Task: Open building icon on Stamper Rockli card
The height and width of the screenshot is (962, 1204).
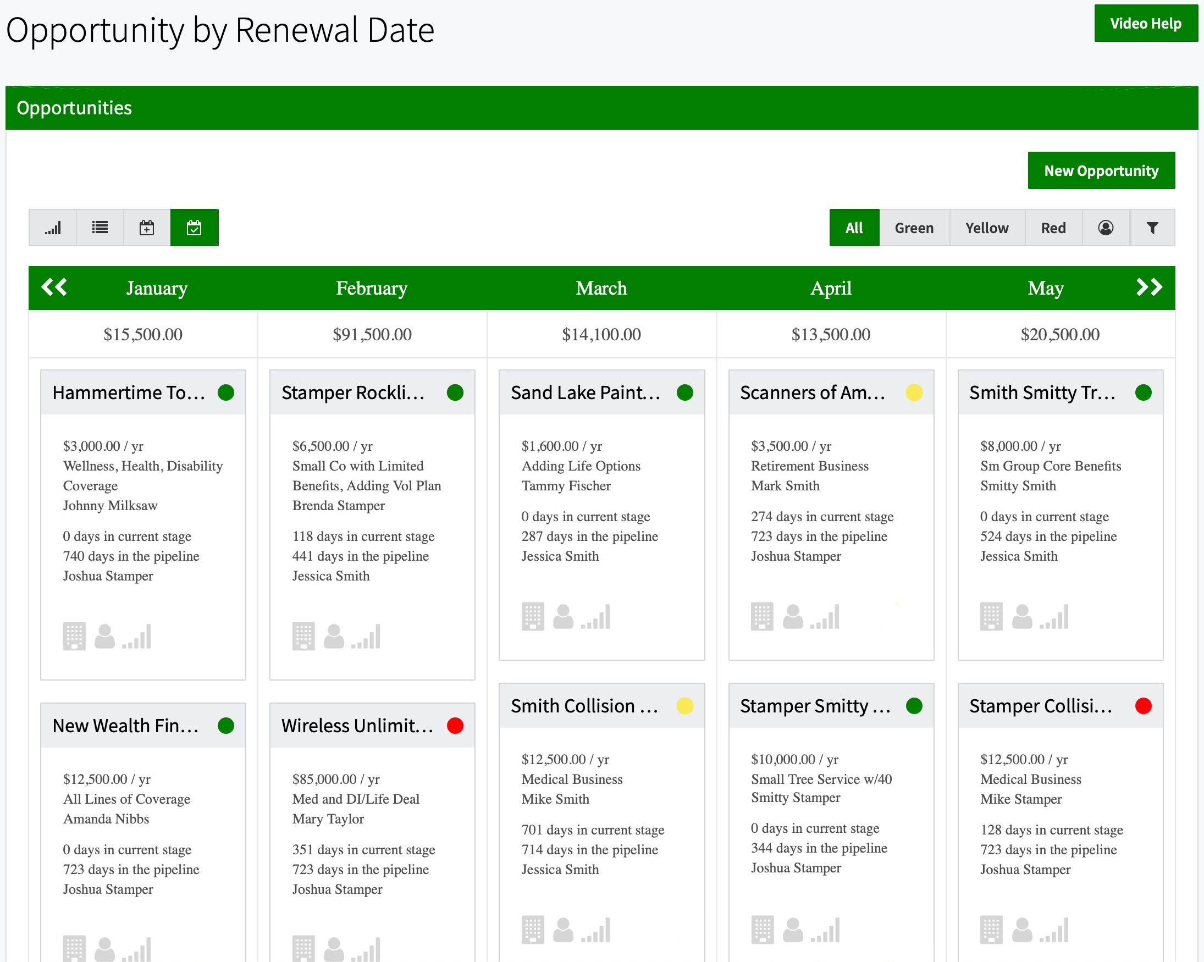Action: point(304,637)
